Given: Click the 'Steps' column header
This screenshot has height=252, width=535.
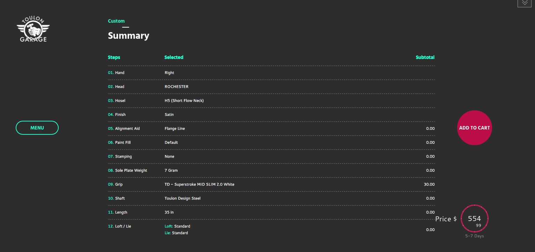Looking at the screenshot, I should [114, 57].
